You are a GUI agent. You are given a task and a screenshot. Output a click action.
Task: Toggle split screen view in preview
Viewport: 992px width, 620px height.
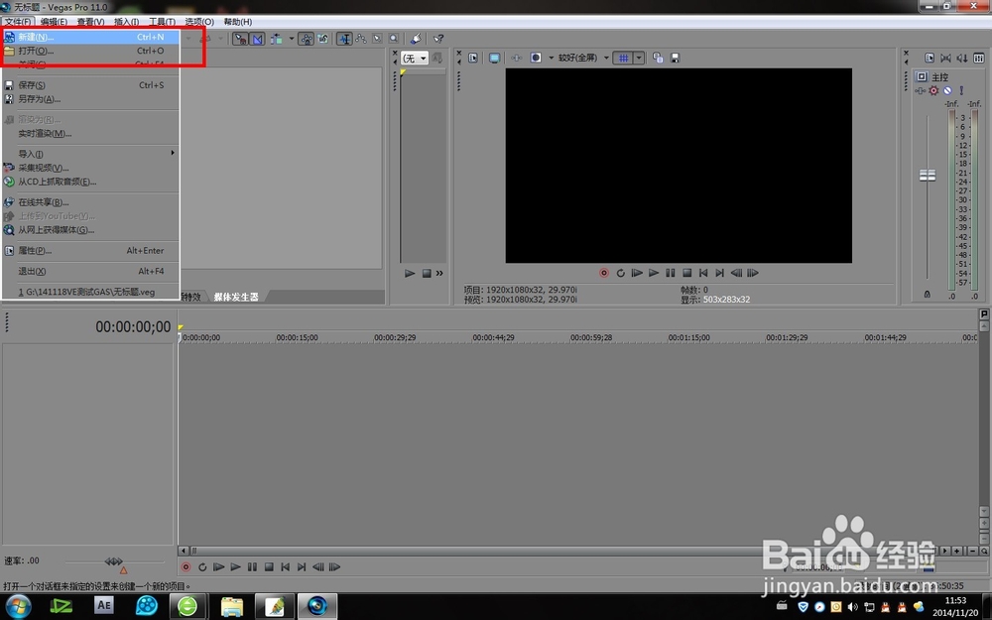[x=536, y=59]
